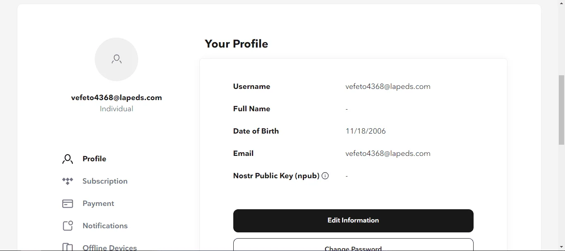Image resolution: width=565 pixels, height=251 pixels.
Task: Open the Subscription menu item
Action: [105, 181]
